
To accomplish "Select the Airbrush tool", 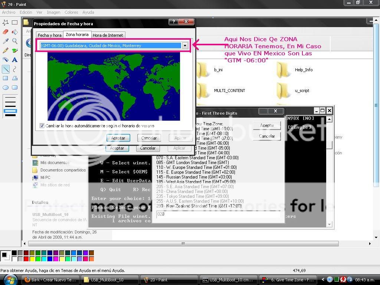I will [x=6, y=60].
